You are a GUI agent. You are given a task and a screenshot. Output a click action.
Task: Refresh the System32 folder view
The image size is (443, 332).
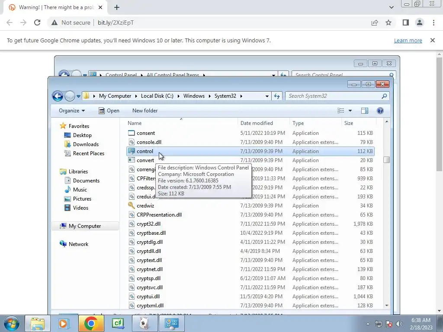(276, 96)
